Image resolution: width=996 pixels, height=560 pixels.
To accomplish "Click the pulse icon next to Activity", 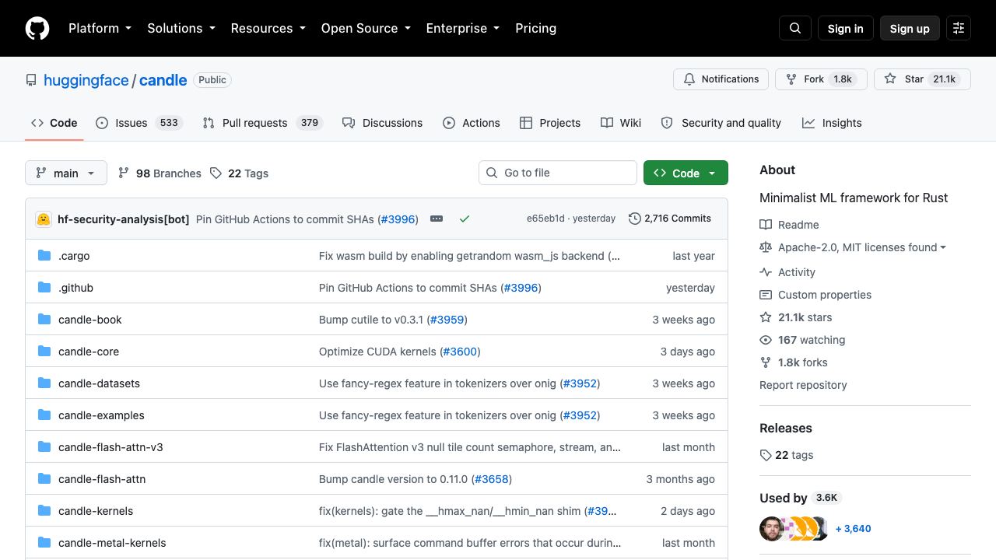I will coord(766,272).
